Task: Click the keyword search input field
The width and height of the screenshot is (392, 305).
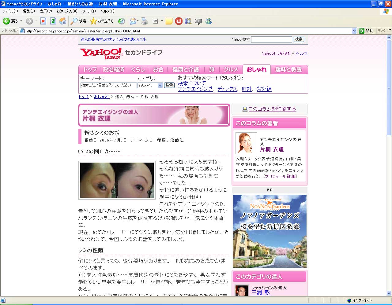Action: coord(108,85)
